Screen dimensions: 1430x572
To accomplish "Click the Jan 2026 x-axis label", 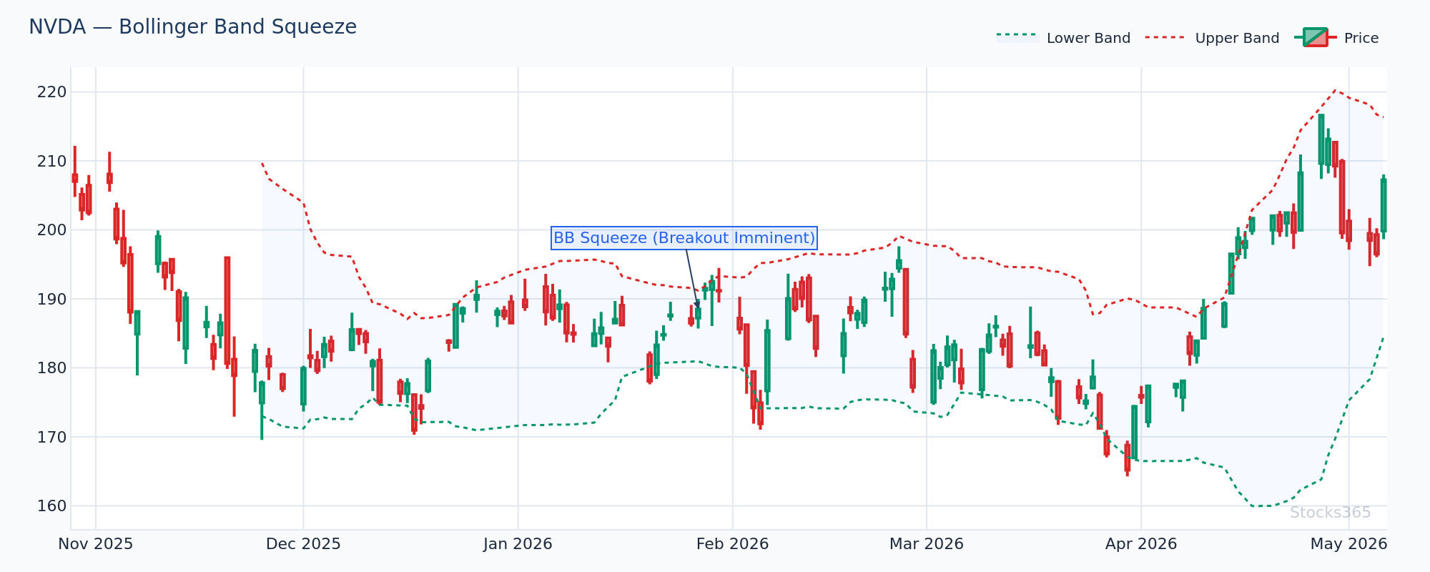I will coord(518,544).
